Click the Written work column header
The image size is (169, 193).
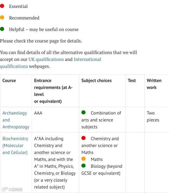point(154,84)
